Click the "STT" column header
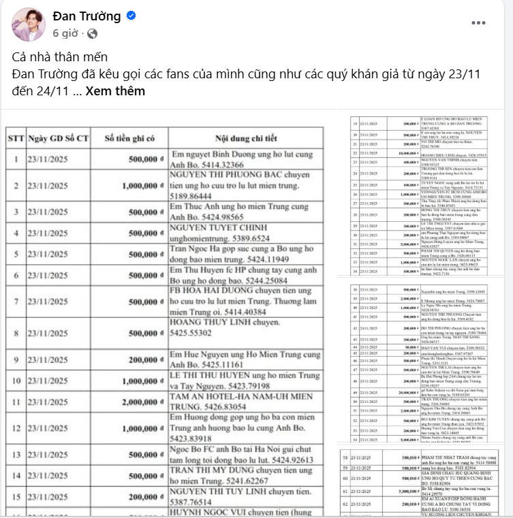 [x=16, y=138]
